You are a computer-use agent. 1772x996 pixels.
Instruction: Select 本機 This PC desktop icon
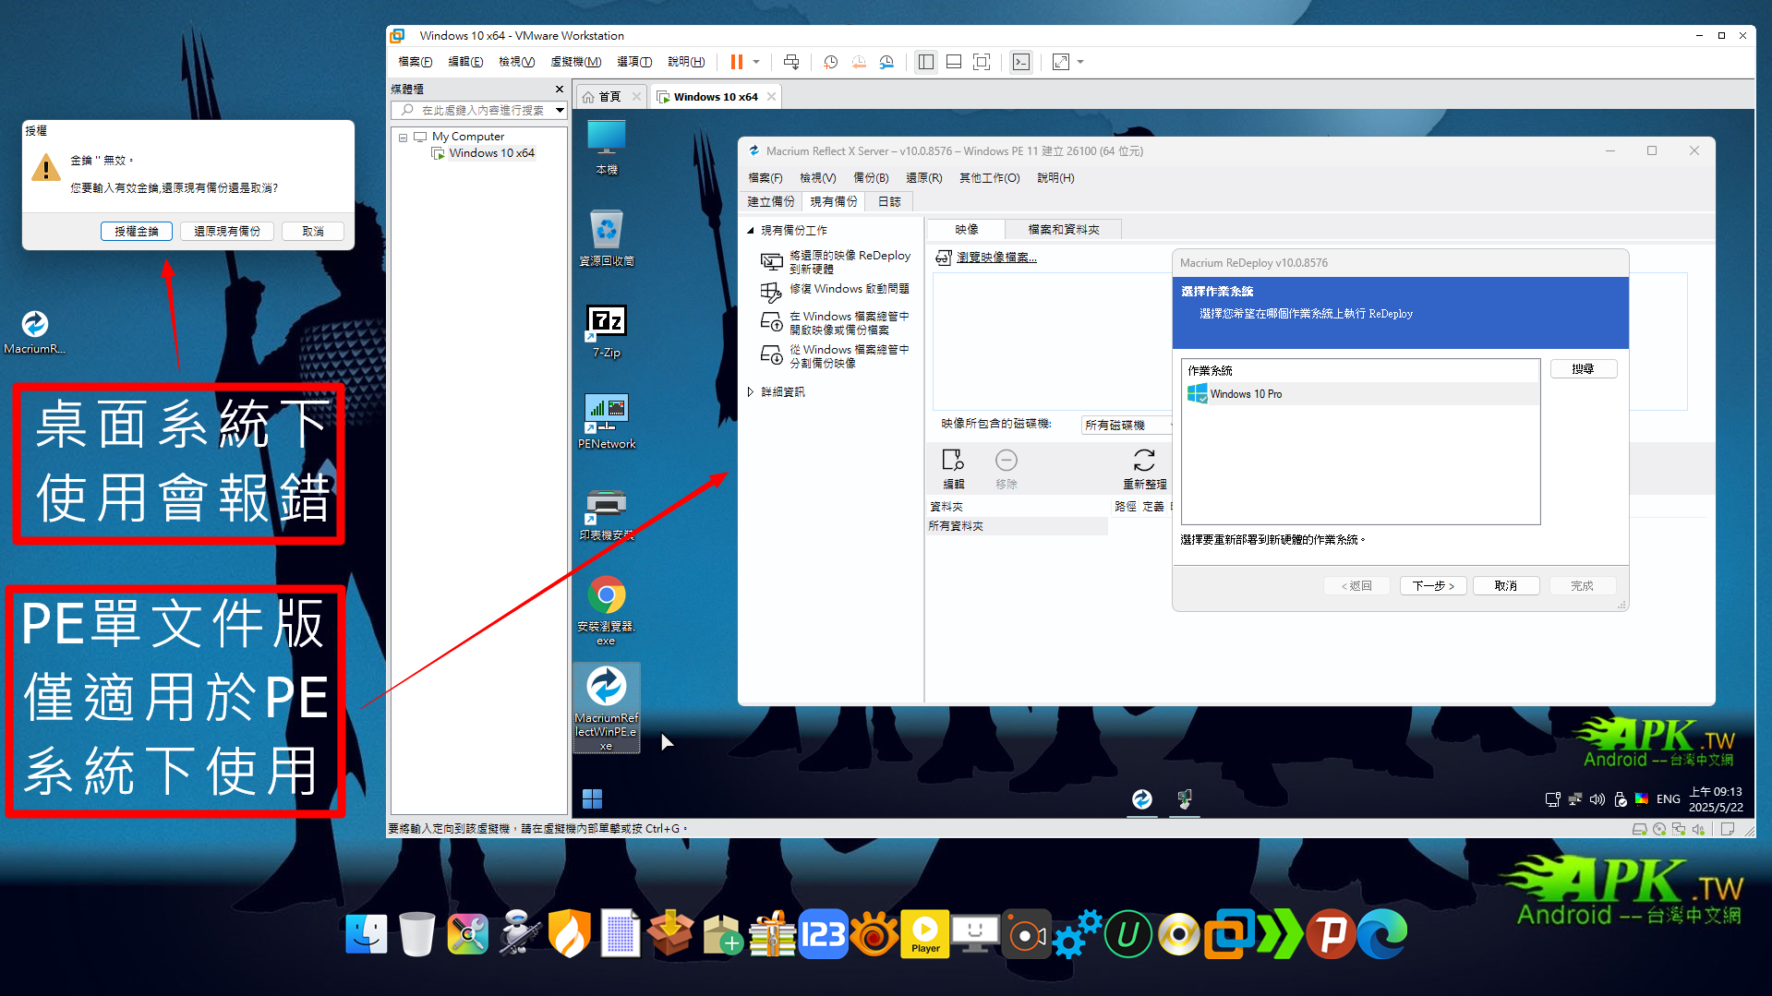point(607,148)
